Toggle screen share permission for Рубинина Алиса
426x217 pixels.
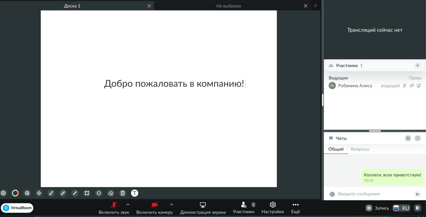(x=419, y=86)
